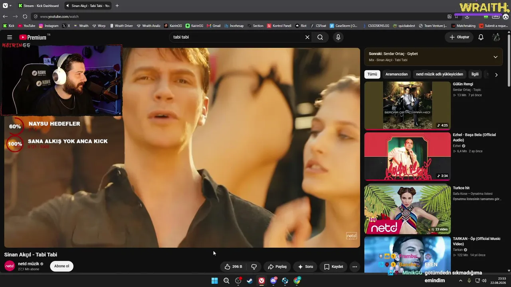Viewport: 511px width, 287px height.
Task: Open a new browser tab
Action: (x=117, y=6)
